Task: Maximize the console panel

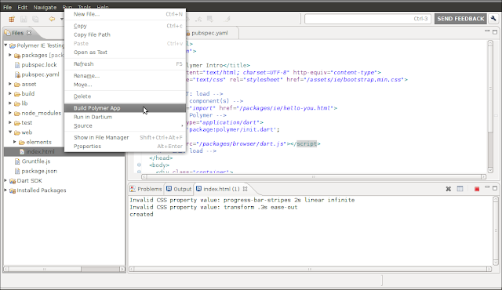Action: [x=495, y=188]
